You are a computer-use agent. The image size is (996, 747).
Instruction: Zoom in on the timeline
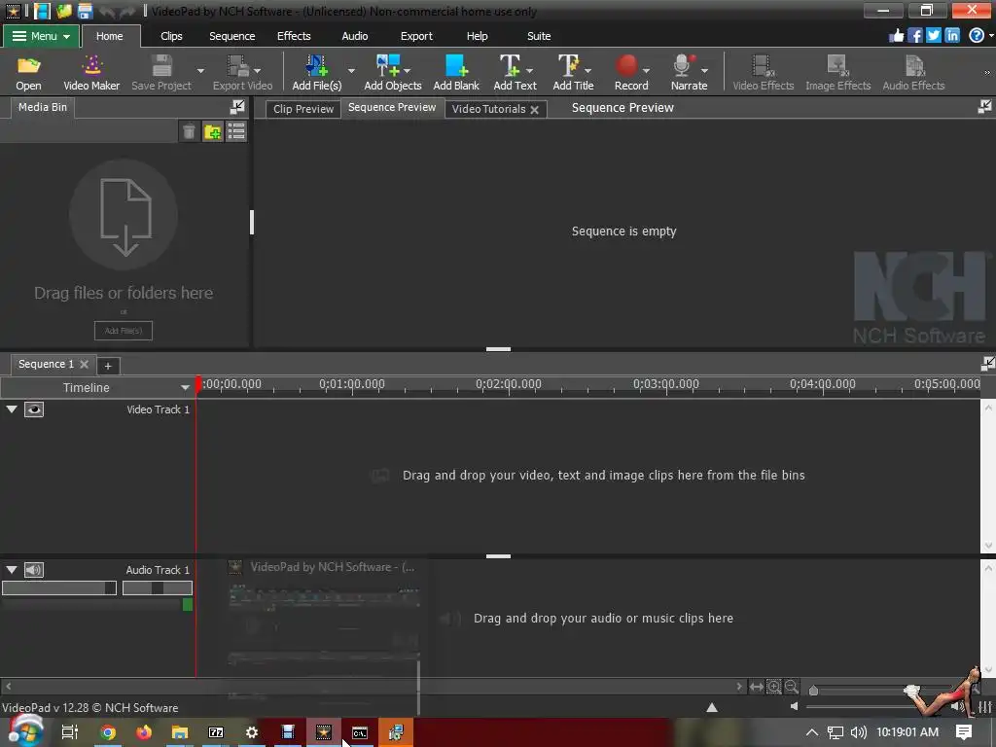click(x=773, y=687)
